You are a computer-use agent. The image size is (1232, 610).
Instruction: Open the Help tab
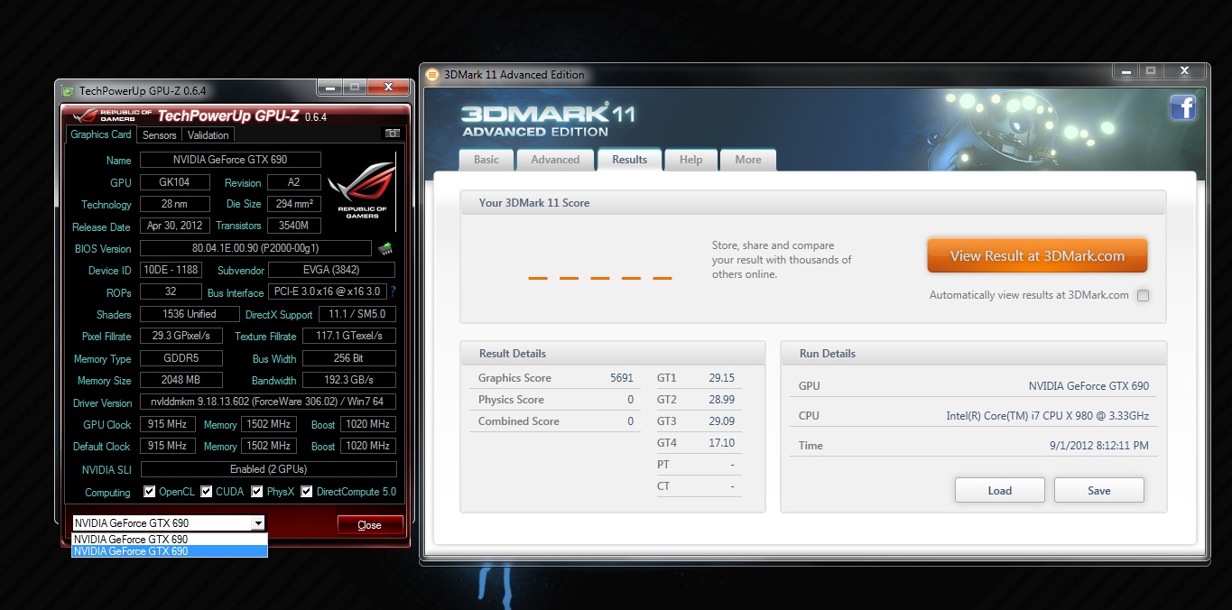690,160
